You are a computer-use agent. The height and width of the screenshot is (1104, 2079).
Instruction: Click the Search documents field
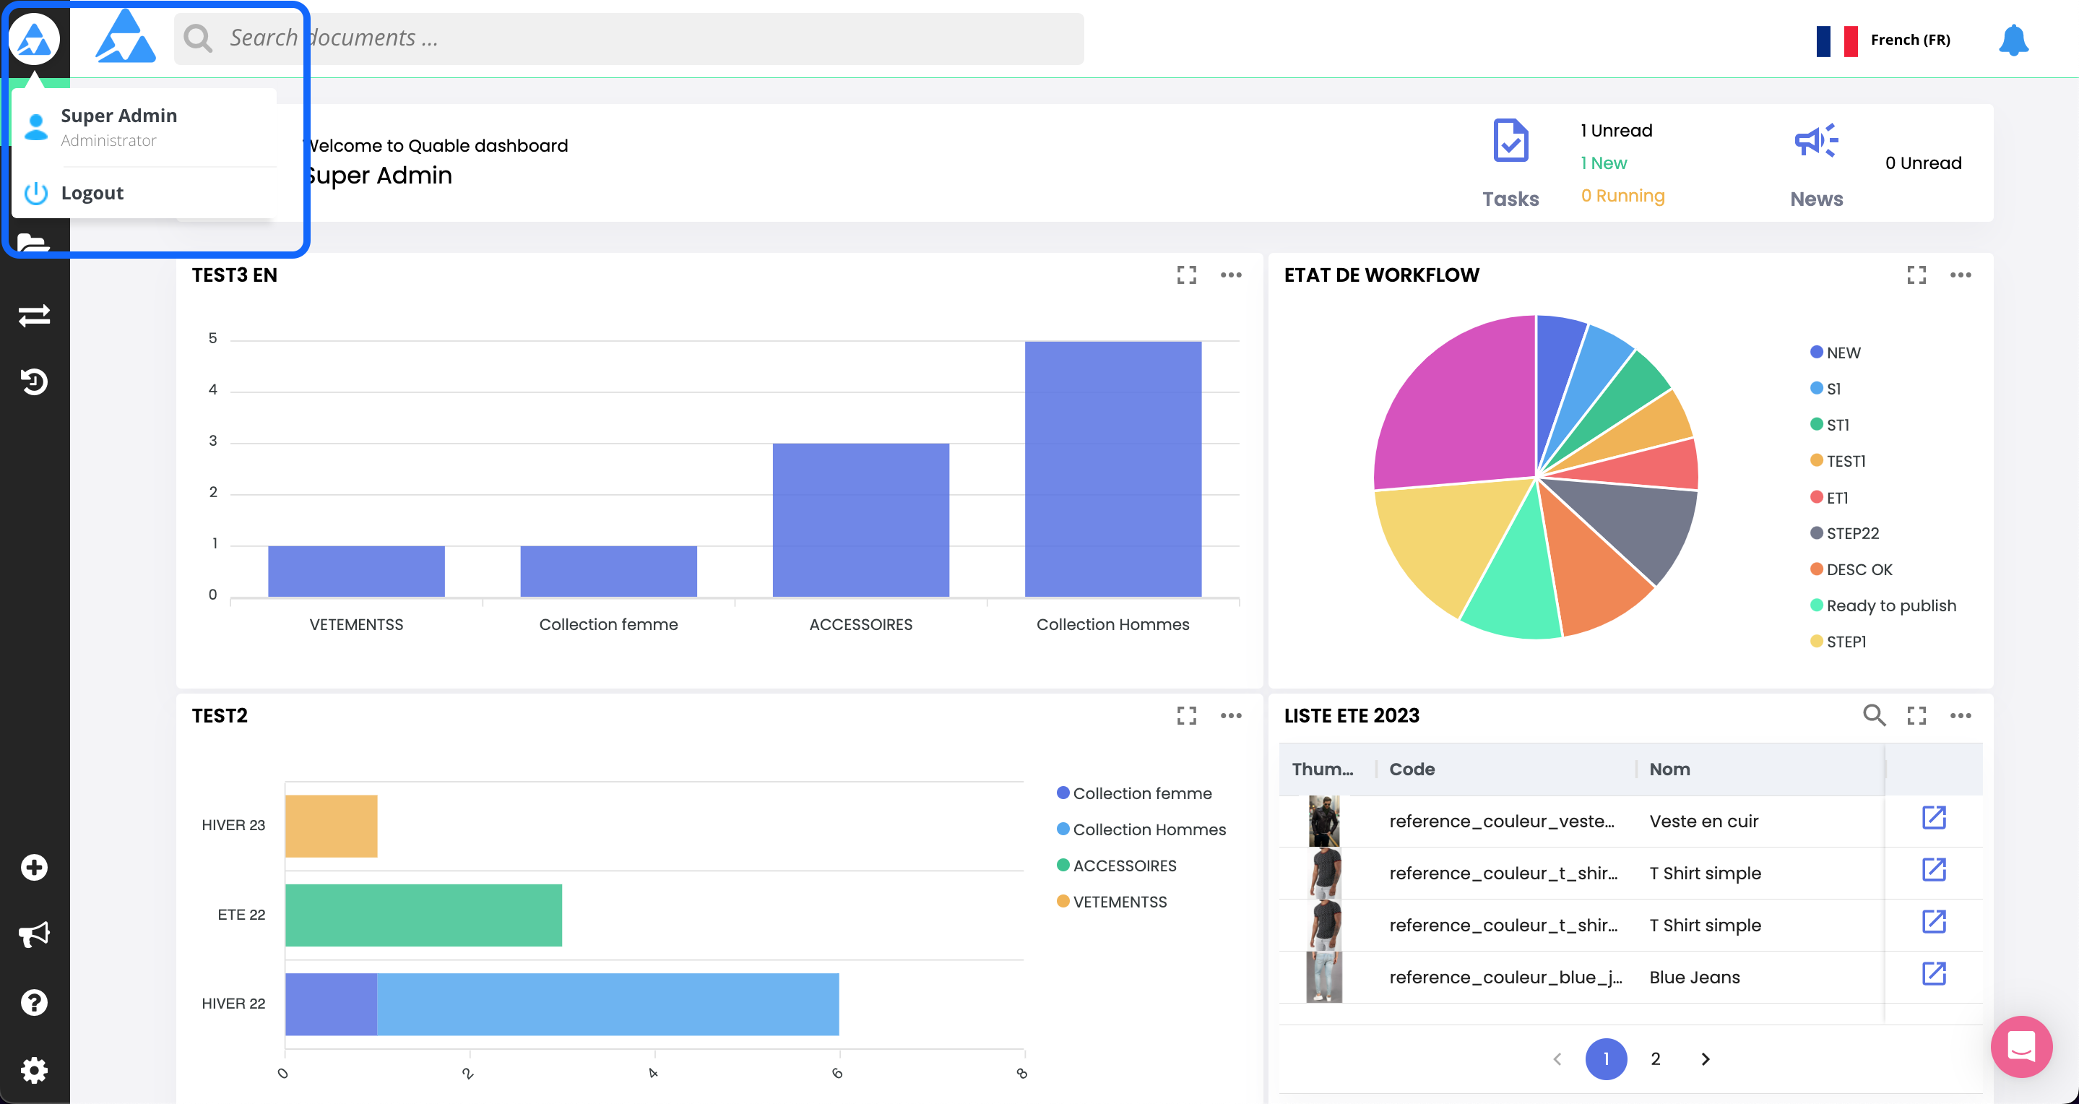coord(646,38)
